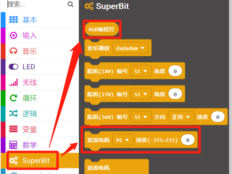232x174 pixels.
Task: Open S1 dropdown on 舵机(270) block
Action: coord(141,94)
